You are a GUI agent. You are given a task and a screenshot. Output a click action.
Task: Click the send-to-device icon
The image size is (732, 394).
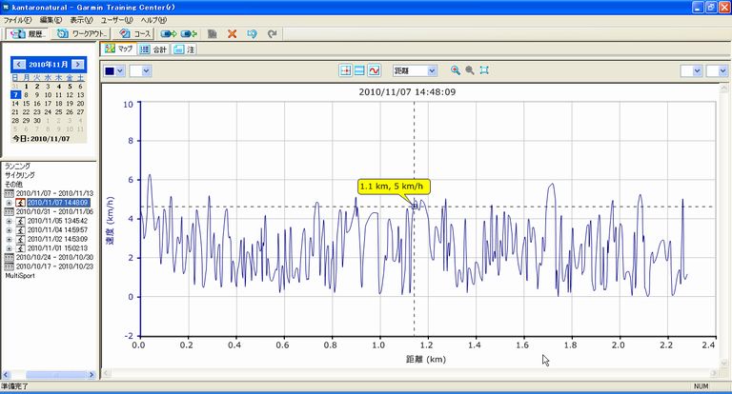click(x=169, y=33)
